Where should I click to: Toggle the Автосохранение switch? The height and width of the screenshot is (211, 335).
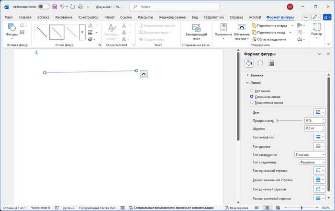44,7
